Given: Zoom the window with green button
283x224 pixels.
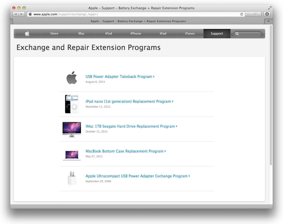Looking at the screenshot, I should tap(24, 8).
